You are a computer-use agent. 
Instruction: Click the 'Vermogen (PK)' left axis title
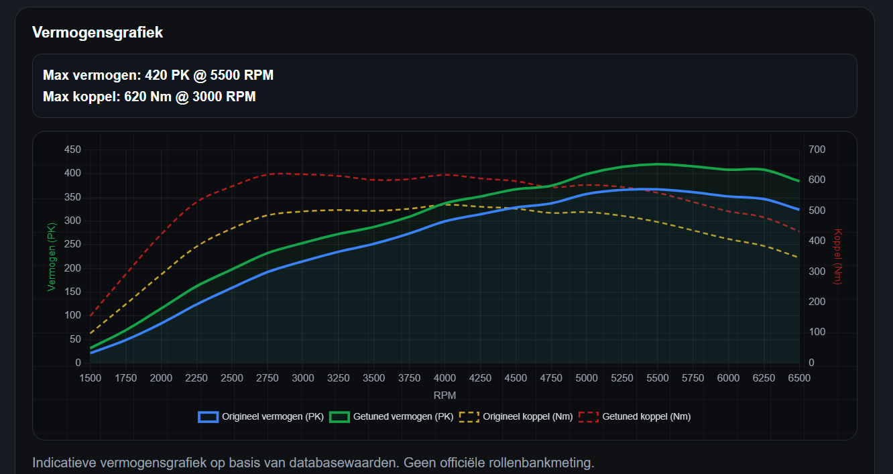(x=50, y=257)
